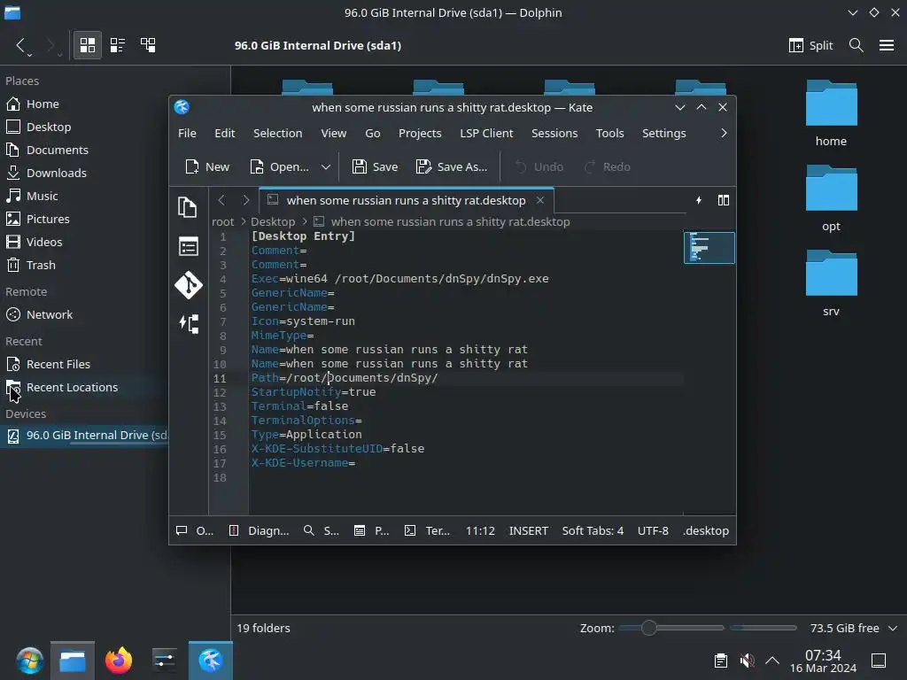Open the Go menu

pyautogui.click(x=373, y=133)
